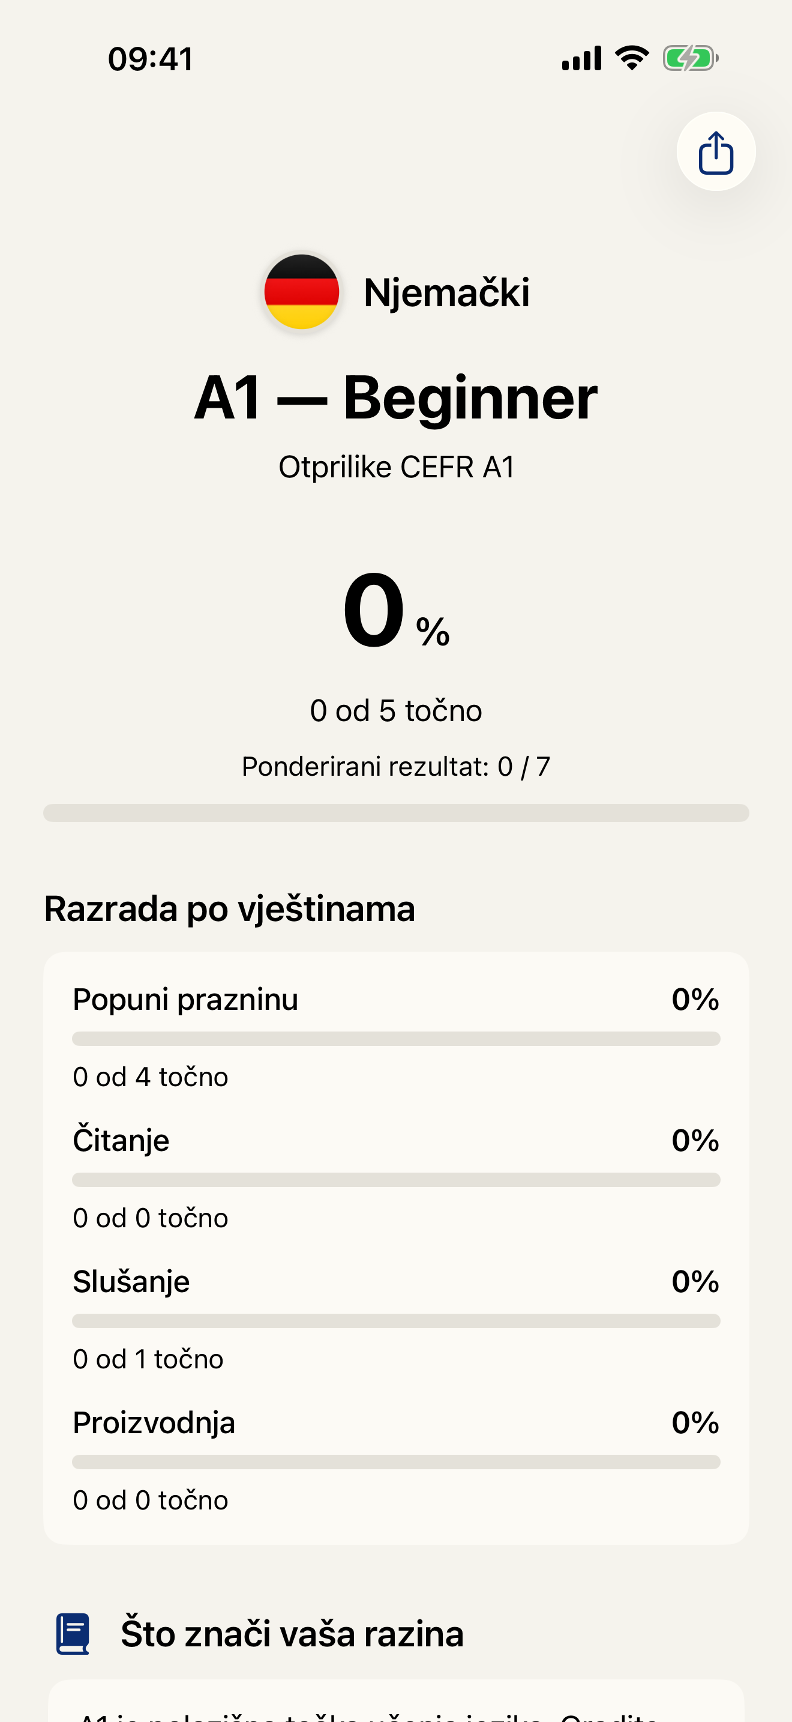Tap the Popuni prazninu progress bar
The height and width of the screenshot is (1722, 792).
(396, 1039)
